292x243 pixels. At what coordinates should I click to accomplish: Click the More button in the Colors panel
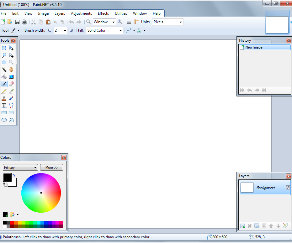pyautogui.click(x=51, y=167)
